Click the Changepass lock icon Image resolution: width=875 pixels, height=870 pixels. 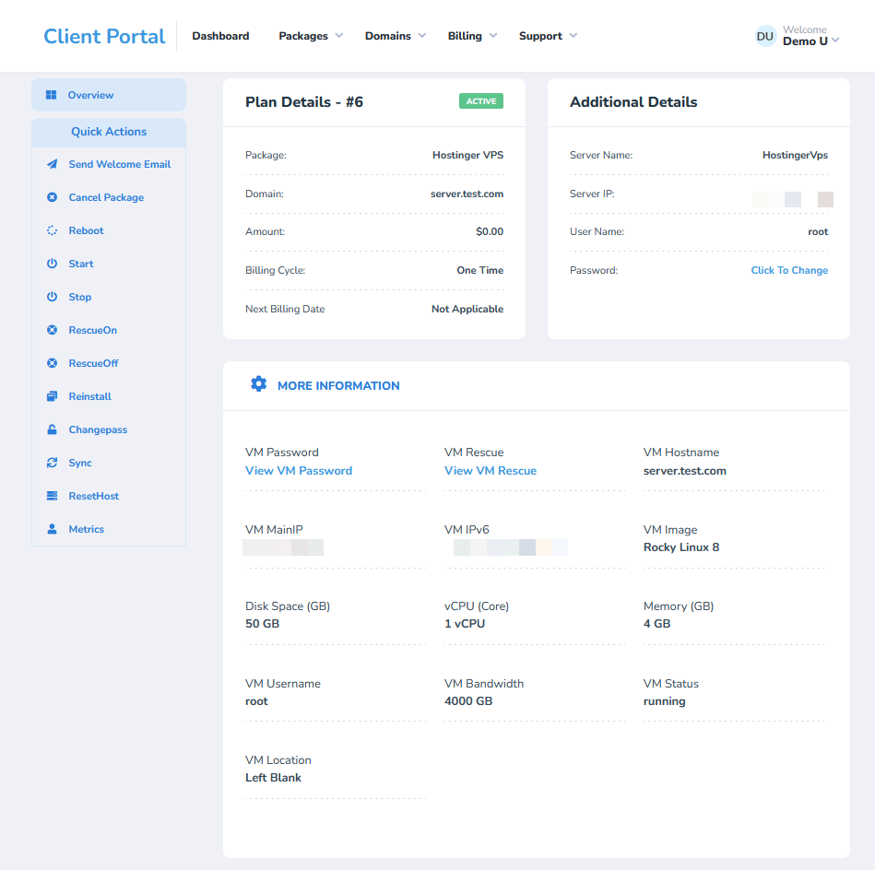click(53, 429)
